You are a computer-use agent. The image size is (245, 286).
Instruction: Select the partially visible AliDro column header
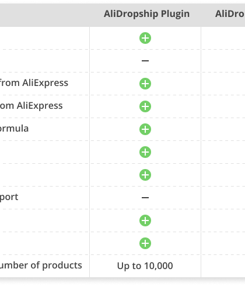point(230,14)
